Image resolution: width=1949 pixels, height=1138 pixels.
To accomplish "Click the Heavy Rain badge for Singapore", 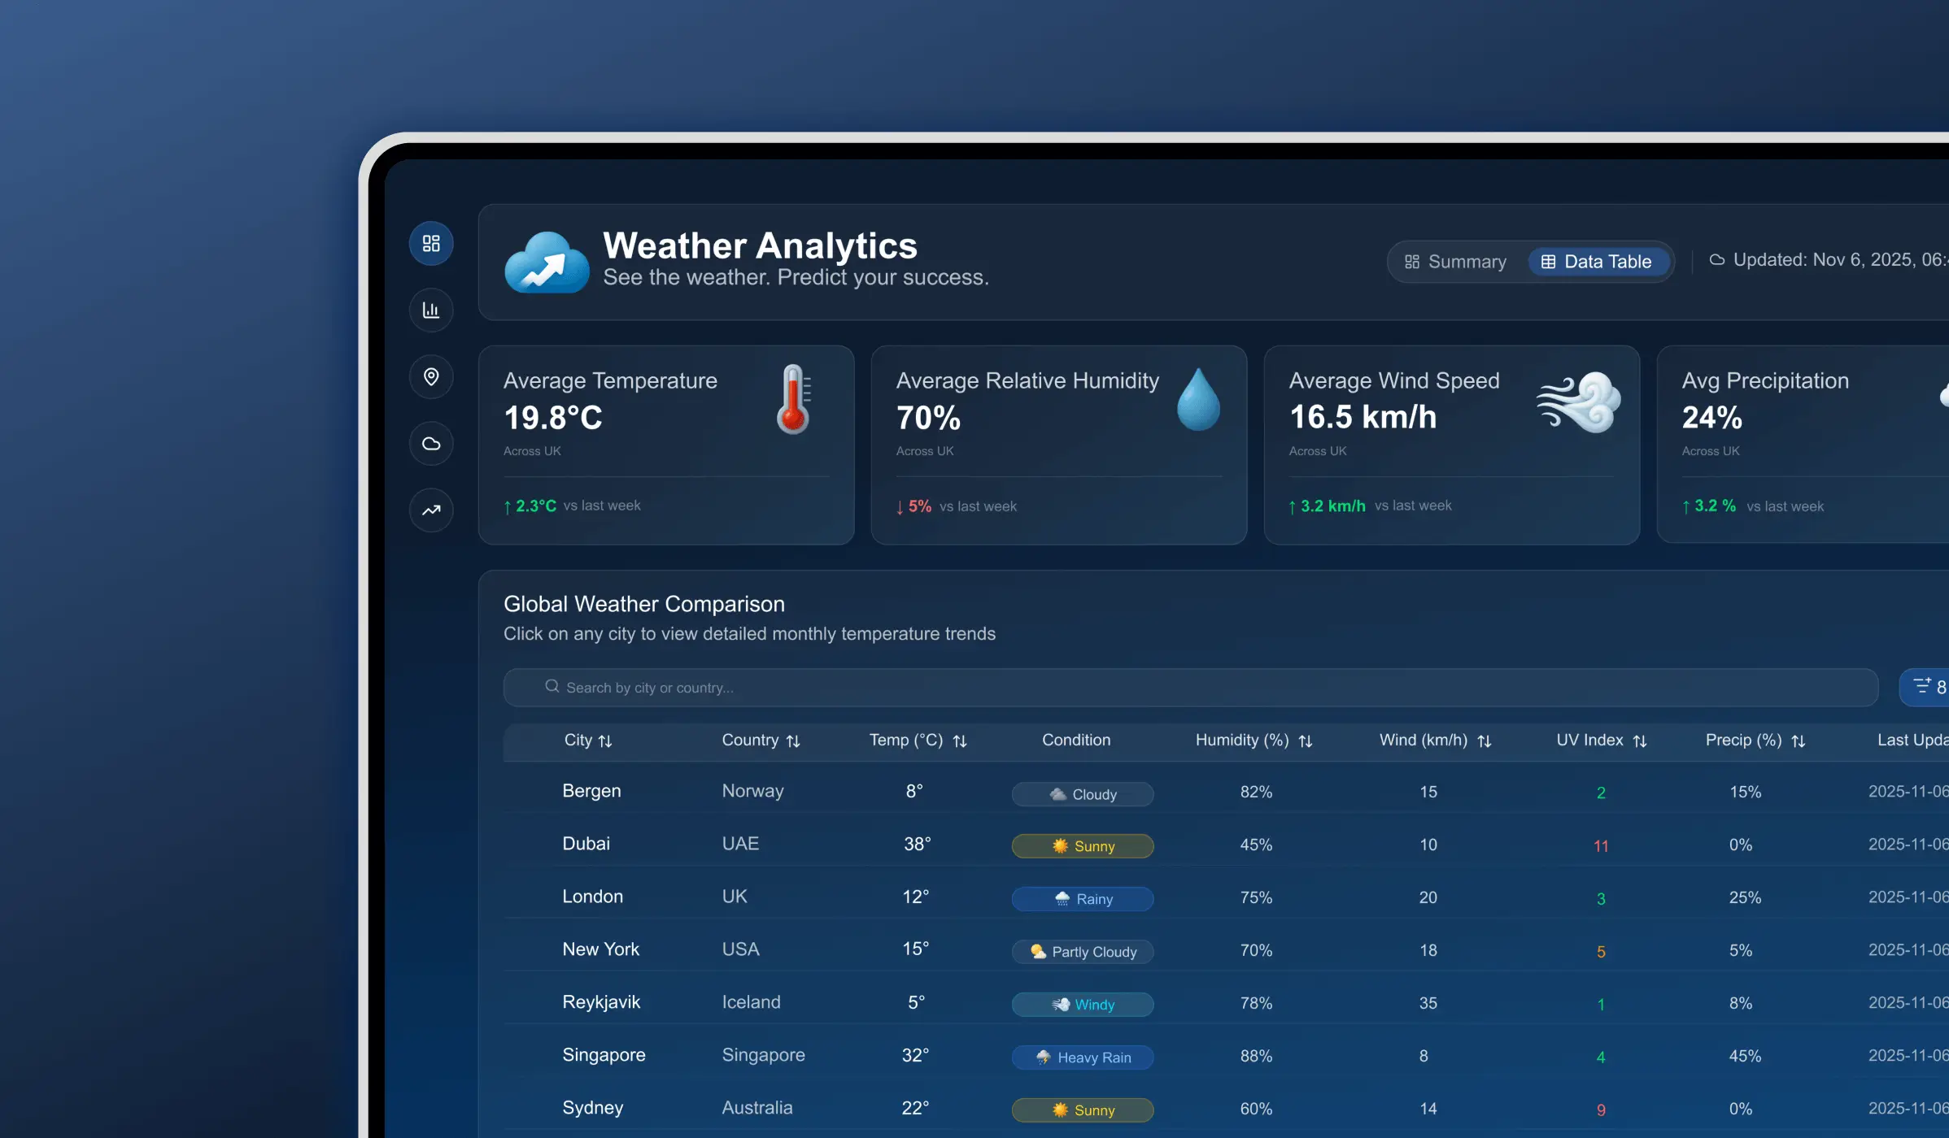I will point(1082,1057).
